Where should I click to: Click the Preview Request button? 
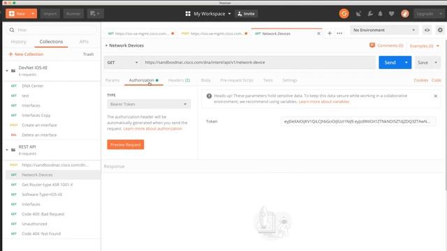tap(126, 144)
